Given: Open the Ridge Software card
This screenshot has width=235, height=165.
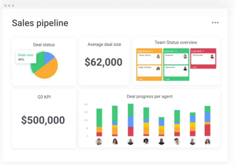Looking at the screenshot, I should coord(149,71).
